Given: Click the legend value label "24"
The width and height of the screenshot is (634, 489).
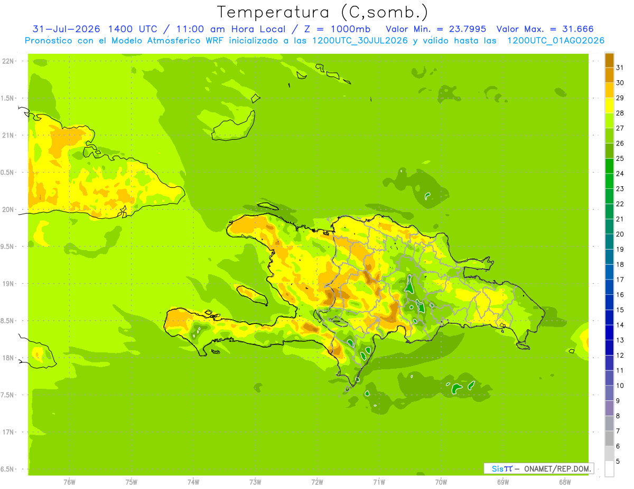Looking at the screenshot, I should pyautogui.click(x=620, y=174).
